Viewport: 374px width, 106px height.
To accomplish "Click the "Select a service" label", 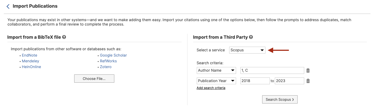I will coord(211,50).
